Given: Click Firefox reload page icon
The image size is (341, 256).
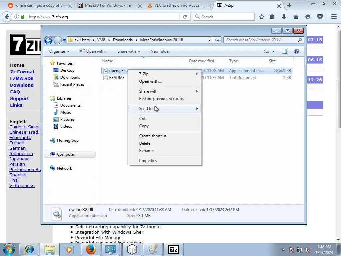Looking at the screenshot, I should point(185,17).
